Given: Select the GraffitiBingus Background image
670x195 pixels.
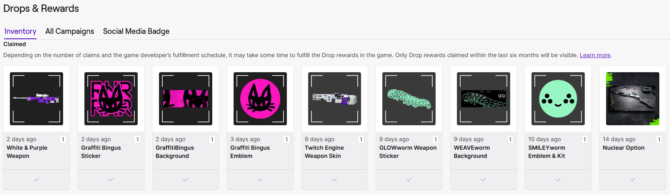Looking at the screenshot, I should point(186,99).
